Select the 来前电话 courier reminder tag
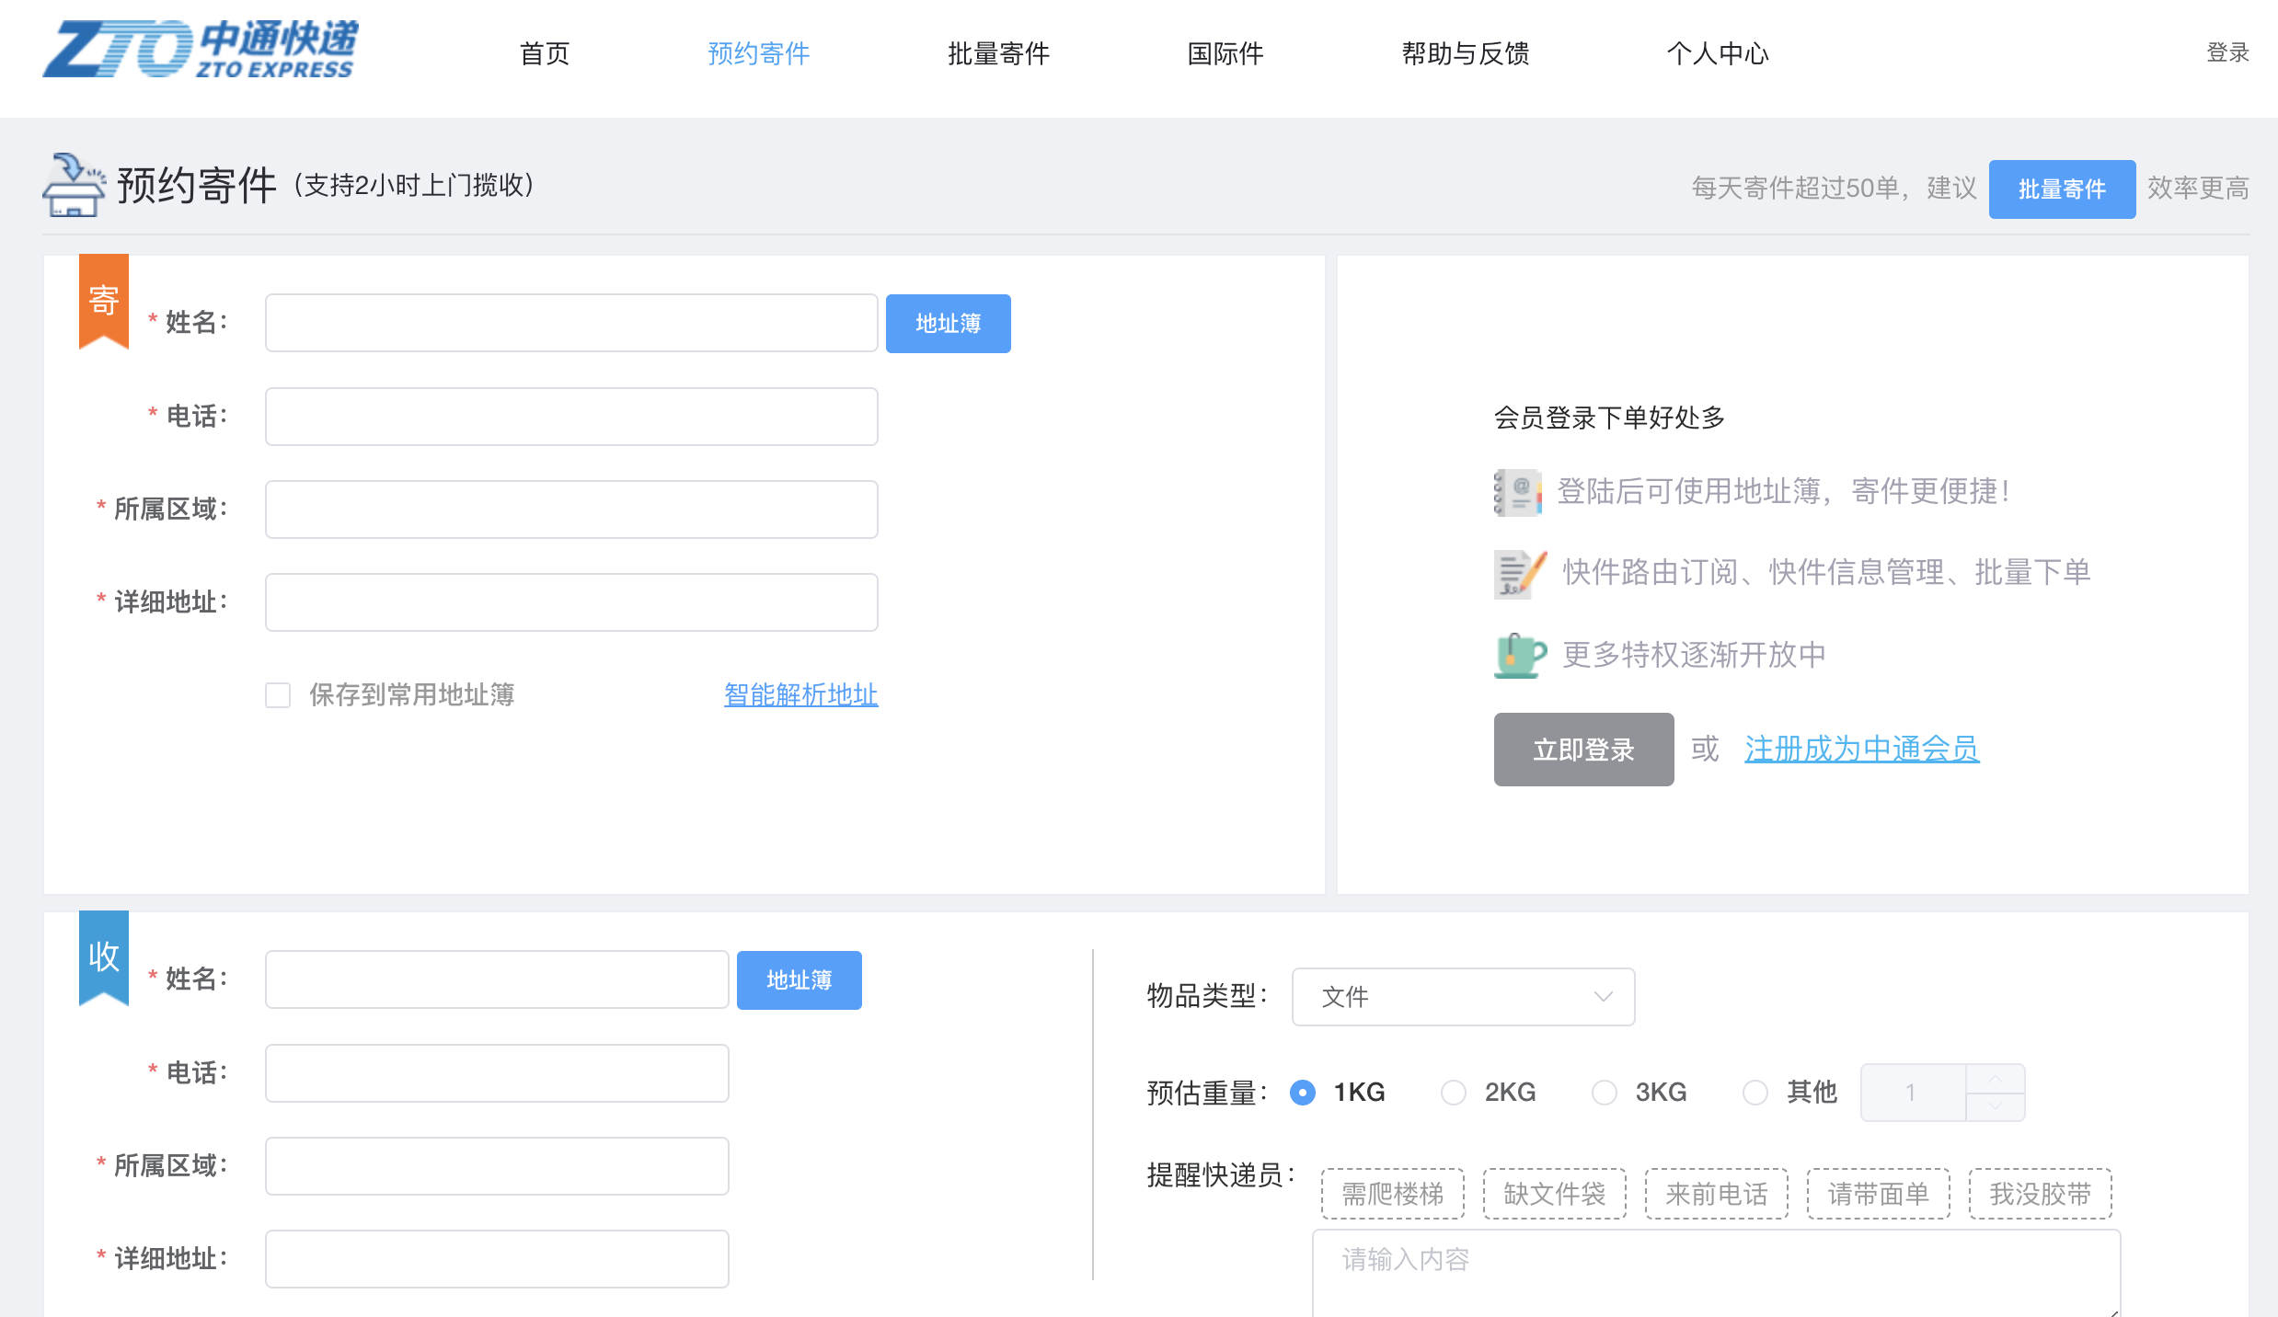The image size is (2278, 1317). coord(1717,1194)
